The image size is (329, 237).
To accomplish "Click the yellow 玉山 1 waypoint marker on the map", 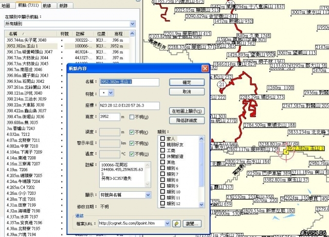I will [286, 152].
